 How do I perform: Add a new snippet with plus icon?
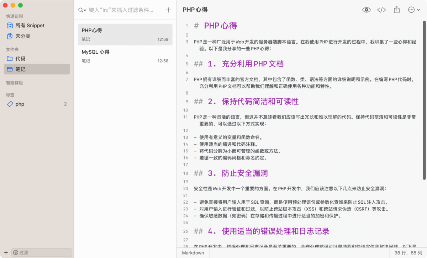[x=168, y=10]
